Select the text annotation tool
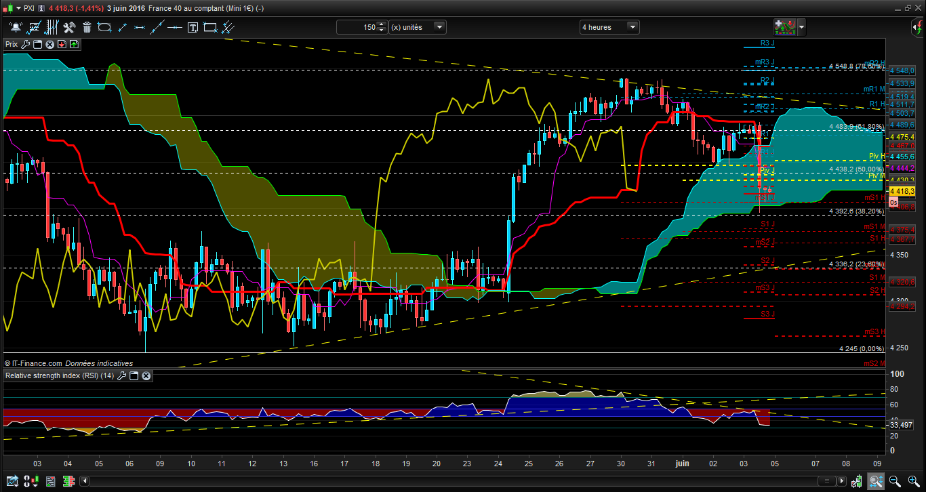The height and width of the screenshot is (492, 926). point(193,27)
